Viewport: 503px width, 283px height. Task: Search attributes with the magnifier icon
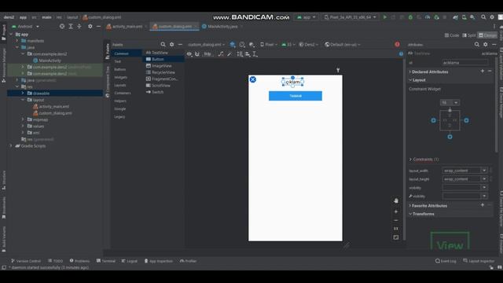coord(477,44)
